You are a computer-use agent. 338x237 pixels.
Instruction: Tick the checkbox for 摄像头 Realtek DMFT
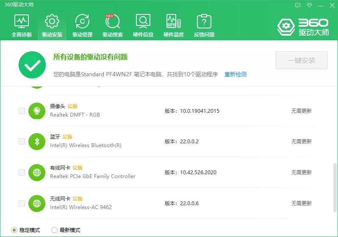[22, 111]
